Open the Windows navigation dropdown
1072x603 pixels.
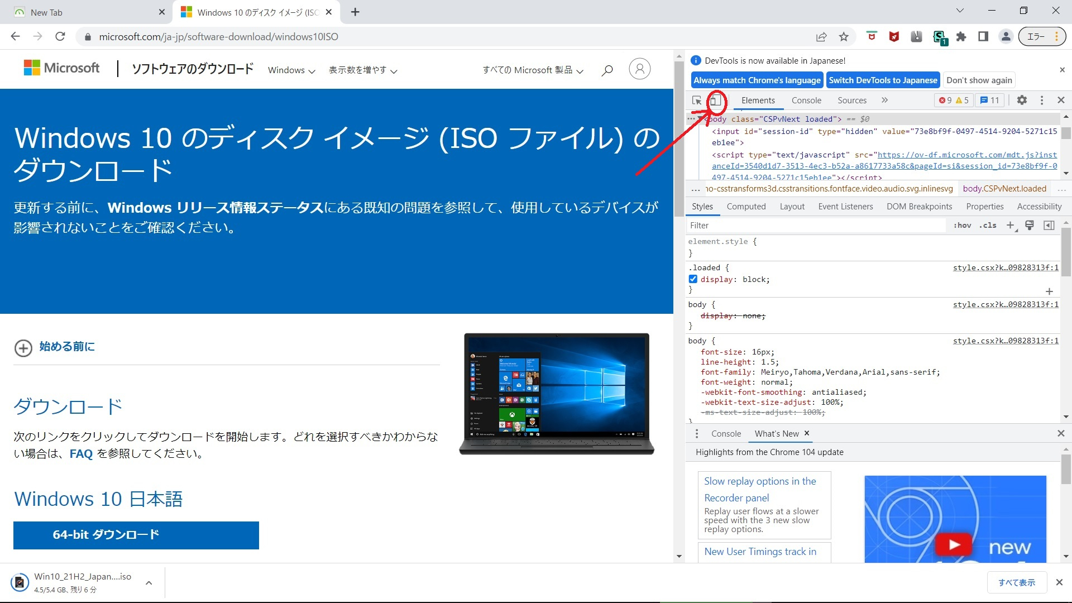[x=291, y=70]
